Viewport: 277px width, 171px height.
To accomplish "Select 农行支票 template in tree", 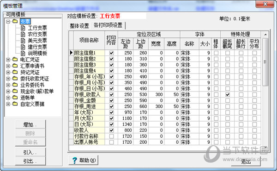I will 37,34.
